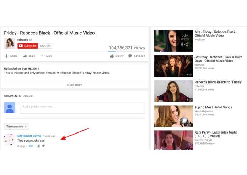247x175 pixels.
Task: Open Top 10 Most Hated Songs thumbnail
Action: coord(173,116)
